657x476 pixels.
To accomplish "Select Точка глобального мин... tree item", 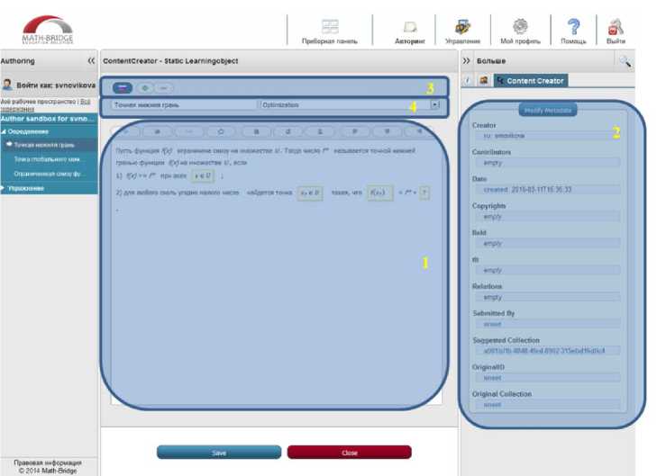I will 47,159.
